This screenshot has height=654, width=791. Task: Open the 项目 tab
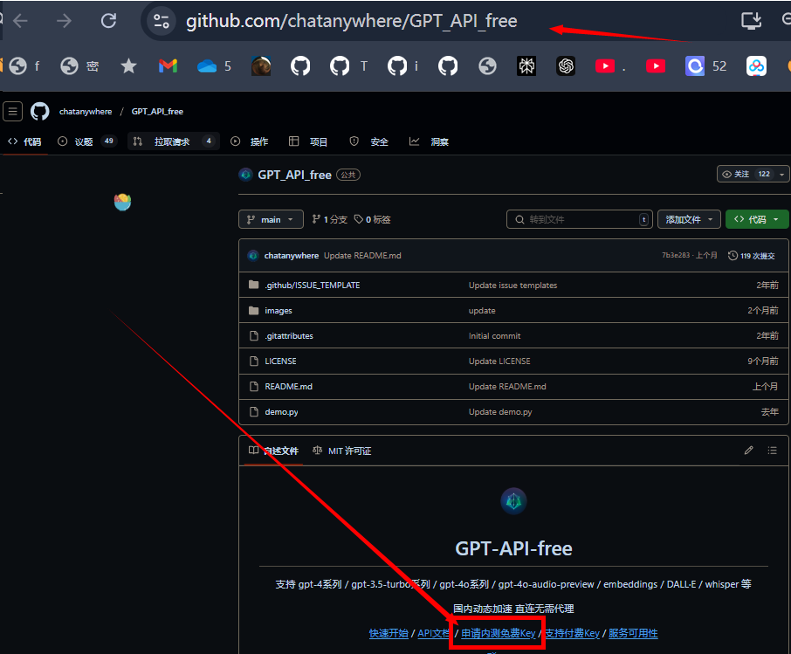[308, 141]
